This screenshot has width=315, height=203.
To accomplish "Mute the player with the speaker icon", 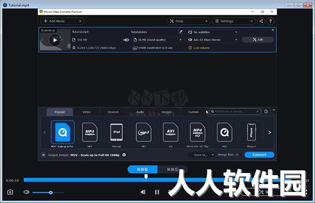I will coord(26,192).
